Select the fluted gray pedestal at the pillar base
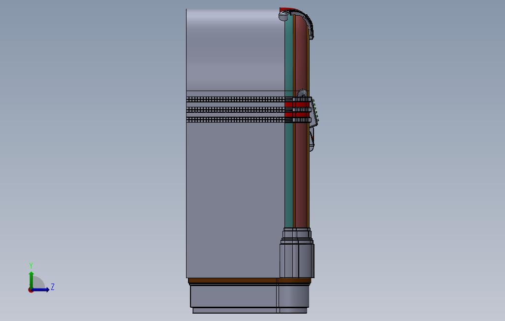The image size is (505, 321). coord(297,253)
